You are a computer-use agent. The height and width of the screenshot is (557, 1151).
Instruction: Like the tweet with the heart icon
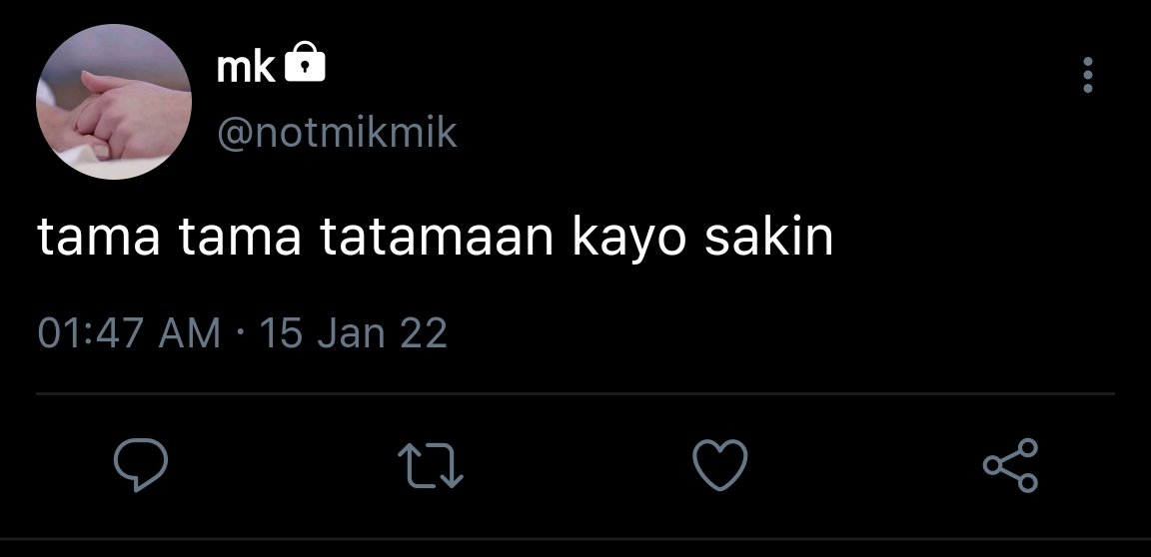click(x=720, y=464)
